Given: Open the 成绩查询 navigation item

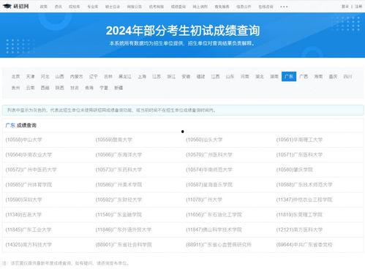Looking at the screenshot, I should 178,7.
